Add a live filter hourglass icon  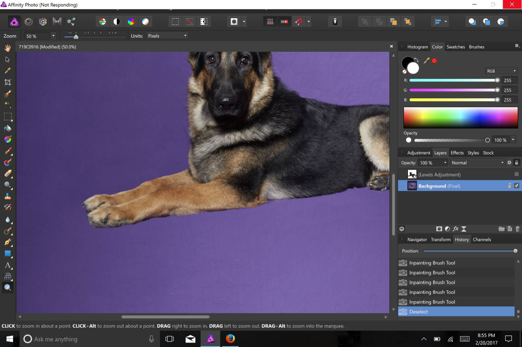[x=464, y=229]
